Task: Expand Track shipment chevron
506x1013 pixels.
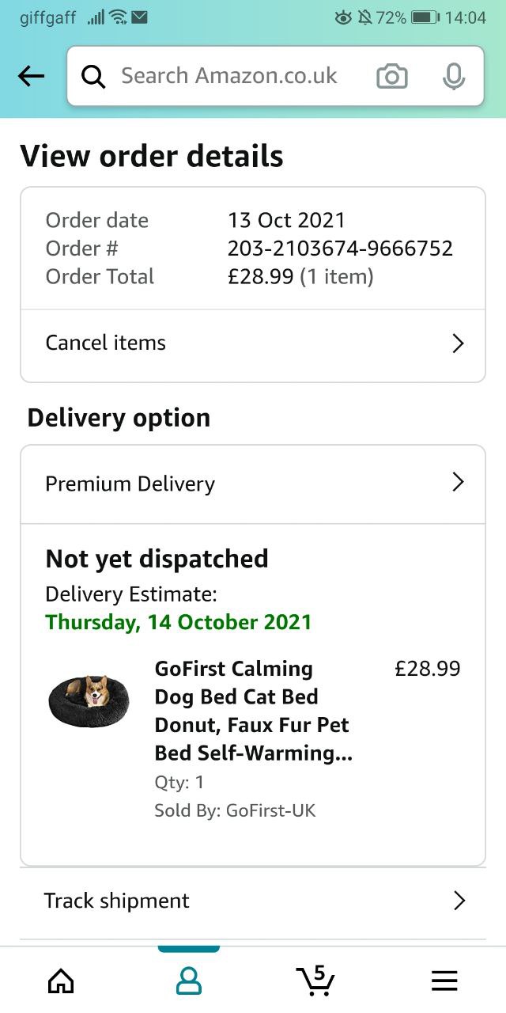Action: tap(459, 901)
